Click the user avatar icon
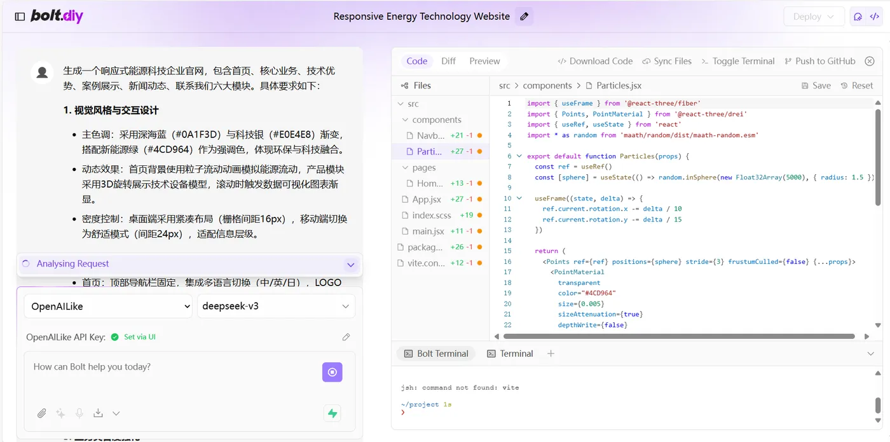This screenshot has height=442, width=890. (42, 72)
